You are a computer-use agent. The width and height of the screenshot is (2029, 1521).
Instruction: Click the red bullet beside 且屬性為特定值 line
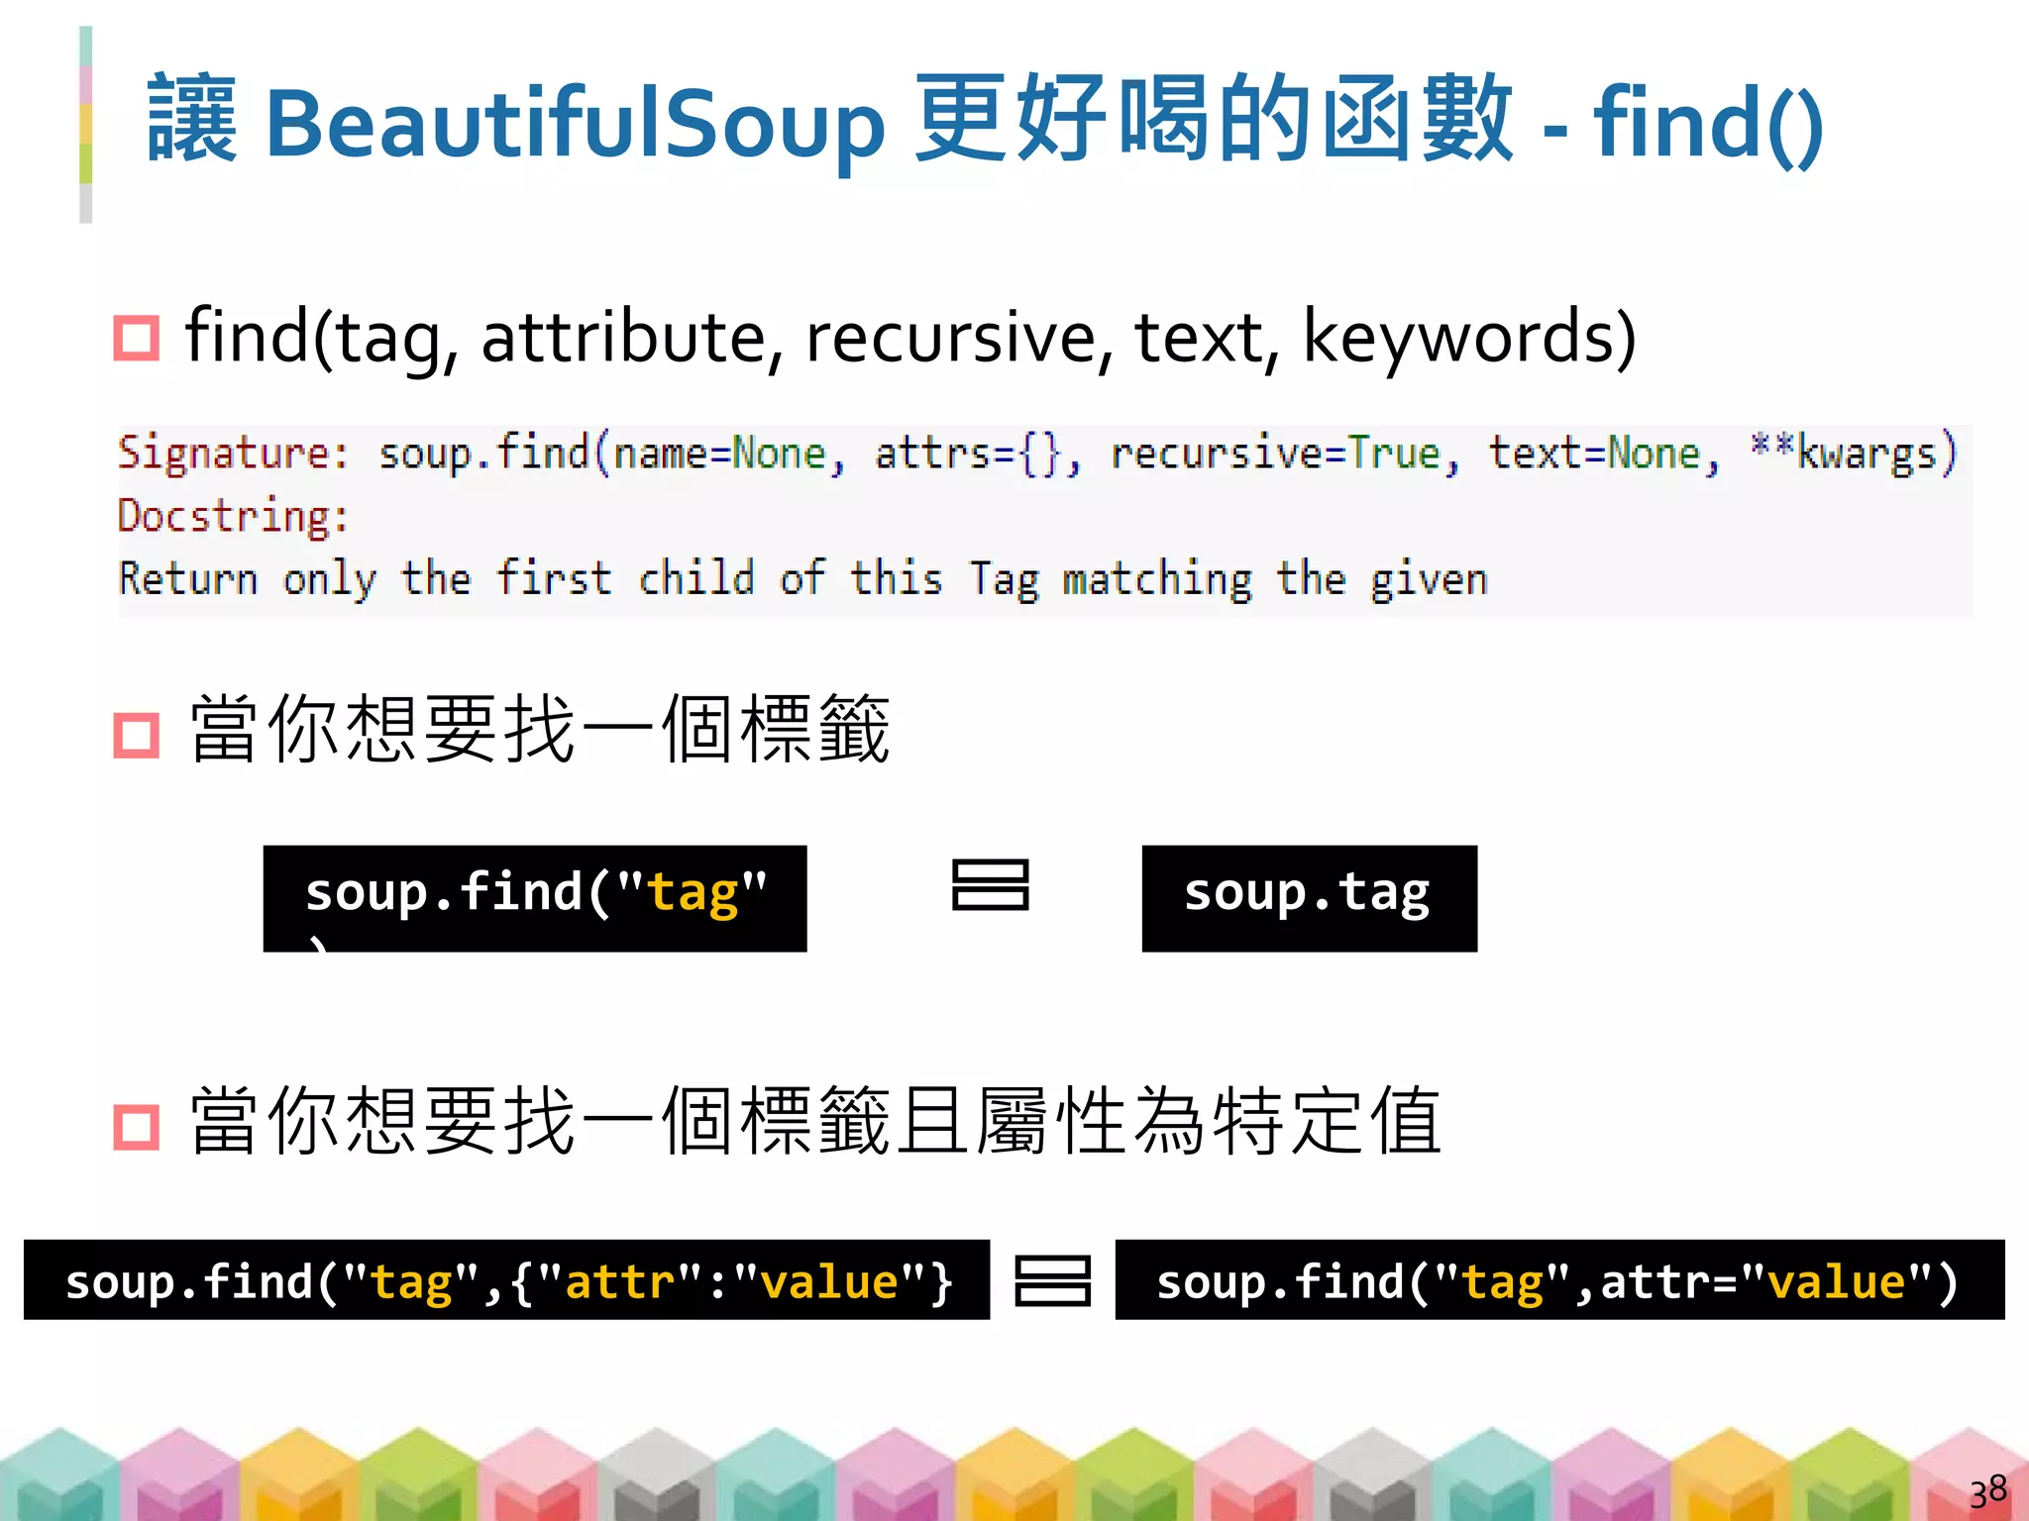[137, 1126]
